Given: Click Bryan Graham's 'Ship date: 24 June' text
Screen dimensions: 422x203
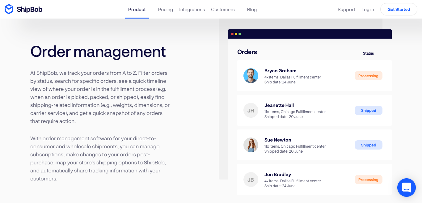Looking at the screenshot, I should (280, 82).
